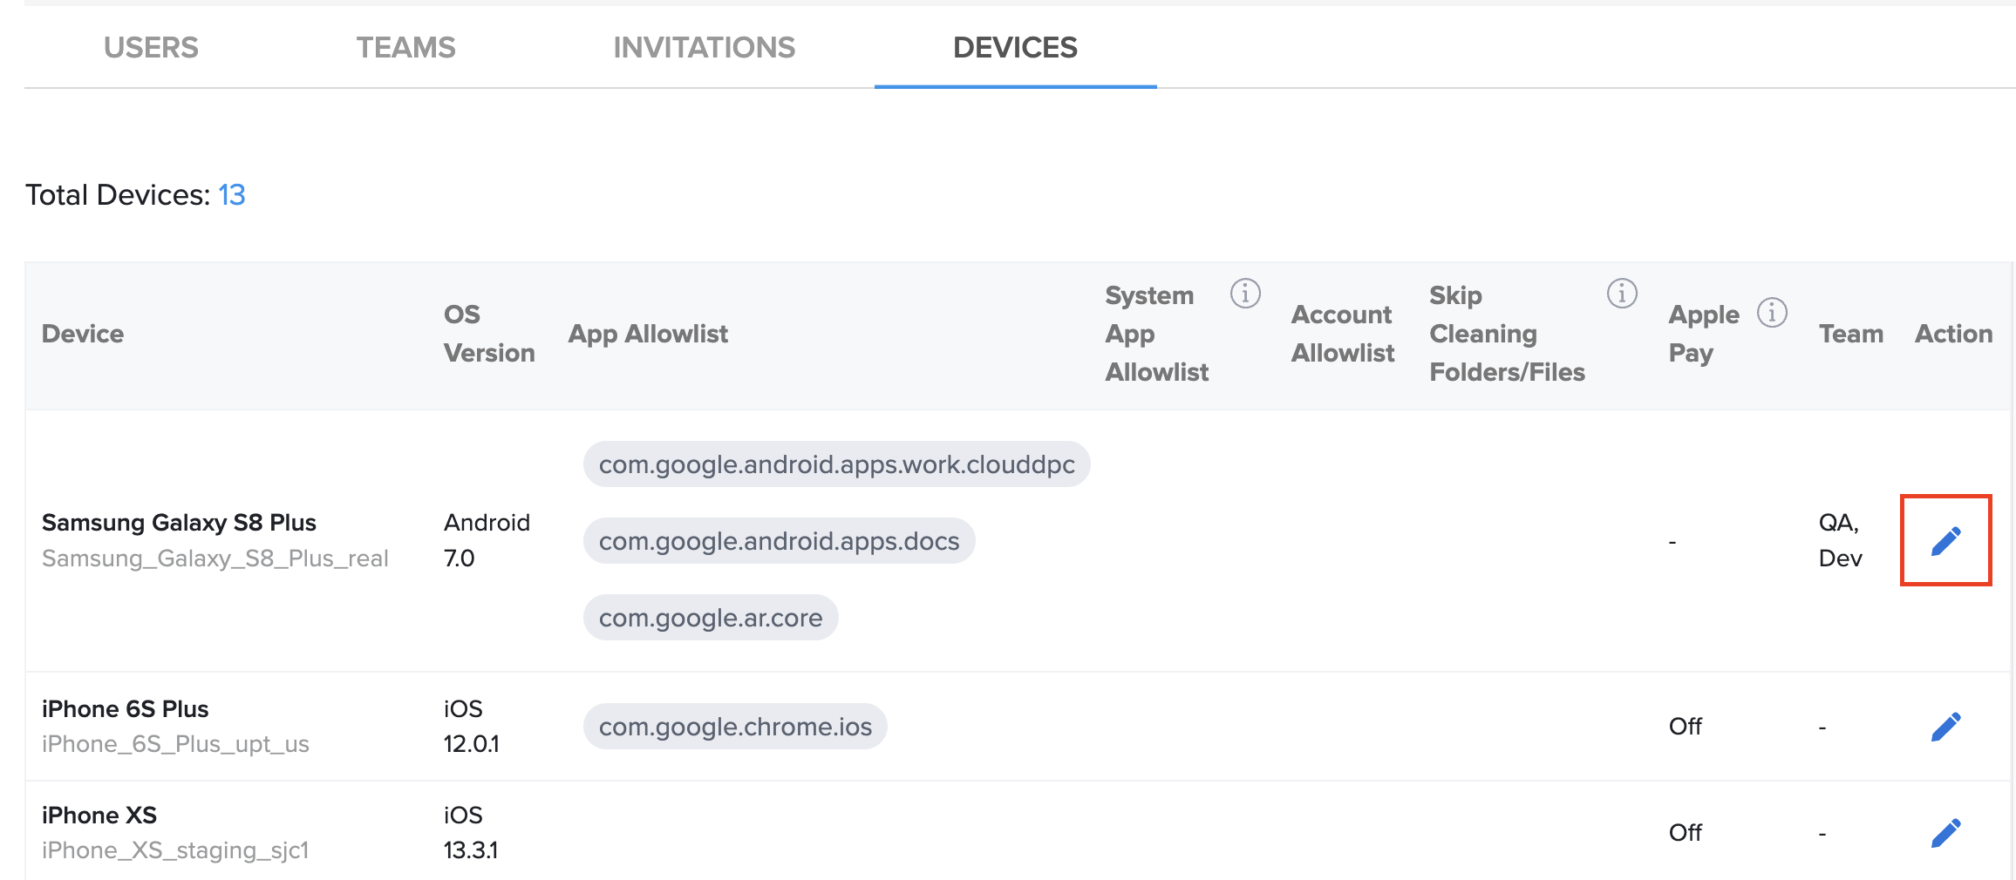Click the Total Devices count link
The image size is (2016, 880).
point(232,194)
